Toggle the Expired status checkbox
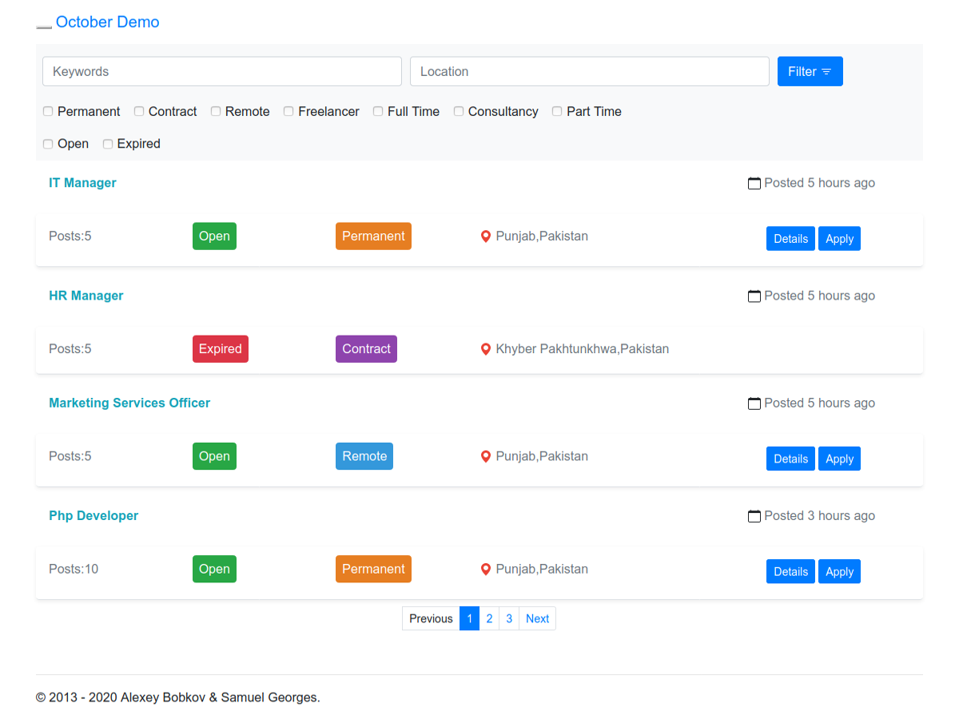Image resolution: width=959 pixels, height=719 pixels. (x=108, y=144)
